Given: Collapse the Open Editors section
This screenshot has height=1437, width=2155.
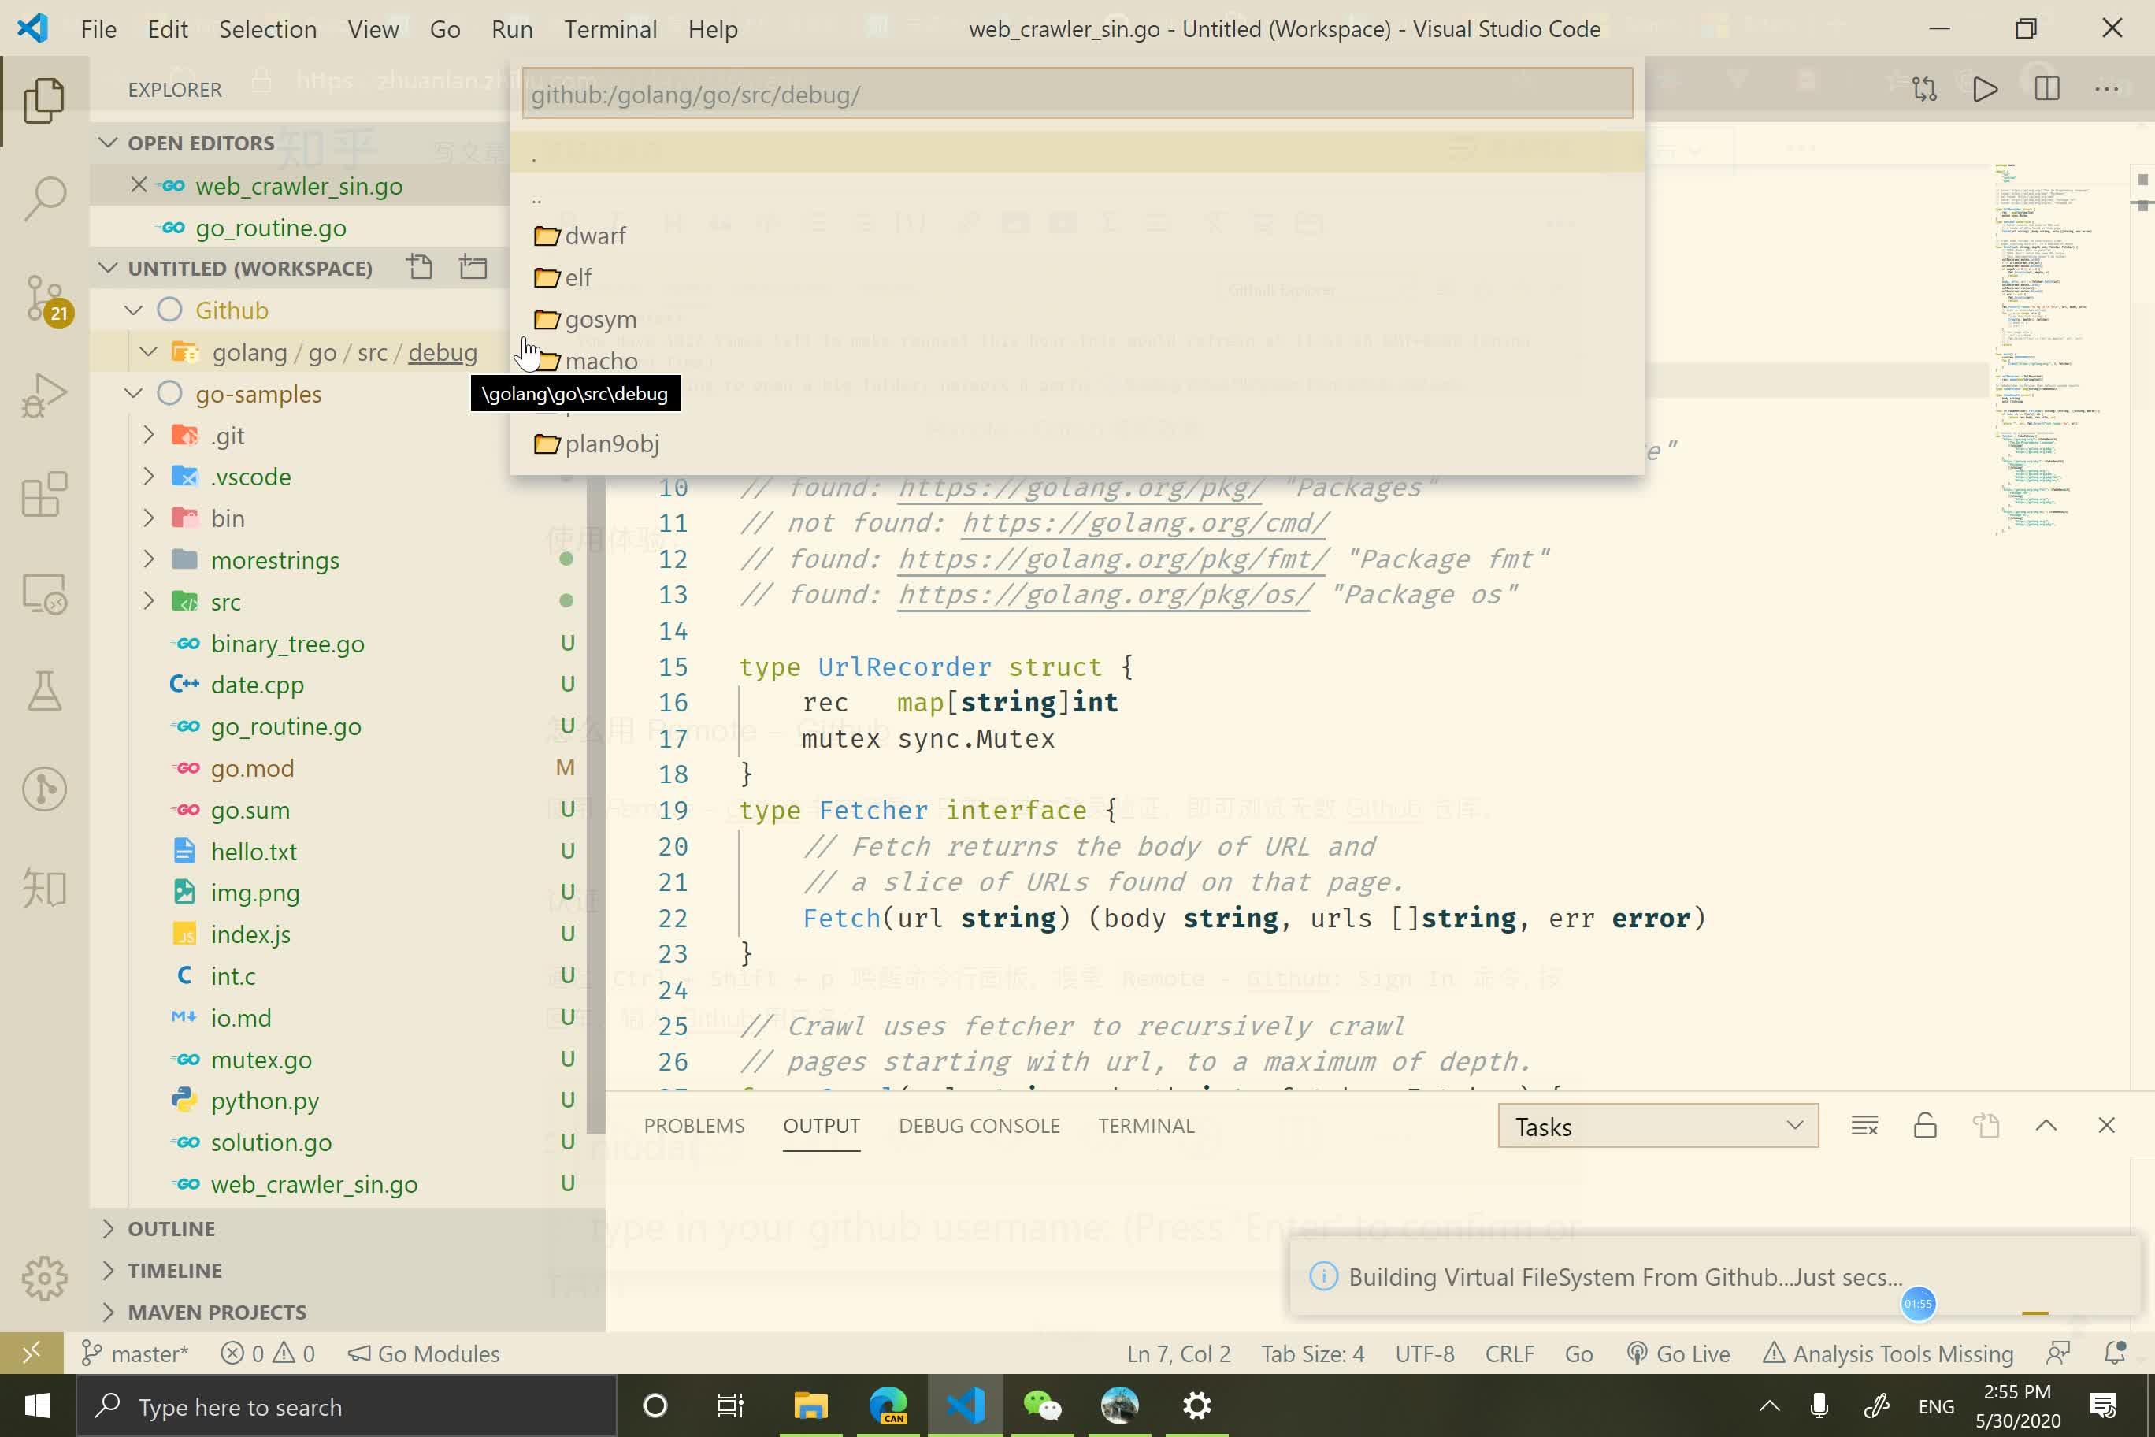Looking at the screenshot, I should point(108,142).
